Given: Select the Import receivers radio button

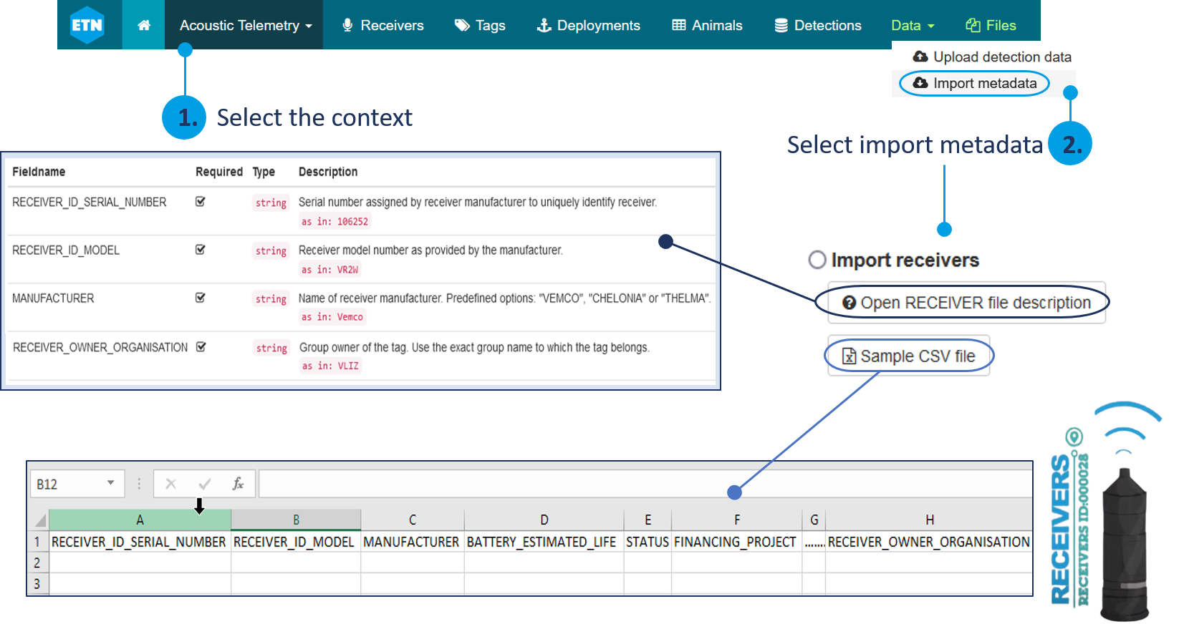Looking at the screenshot, I should tap(817, 259).
